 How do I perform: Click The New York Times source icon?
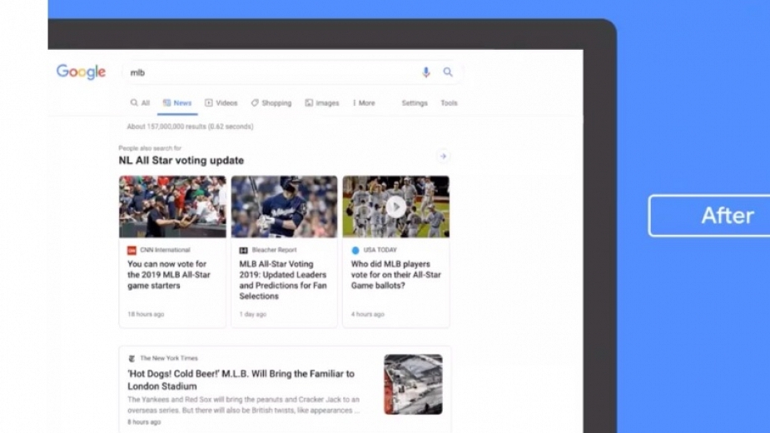pyautogui.click(x=132, y=358)
